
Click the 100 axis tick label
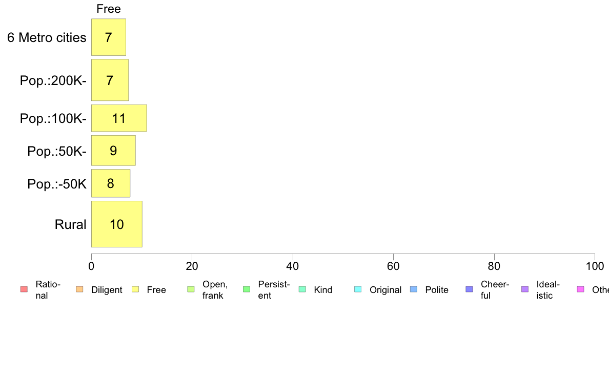click(x=595, y=266)
